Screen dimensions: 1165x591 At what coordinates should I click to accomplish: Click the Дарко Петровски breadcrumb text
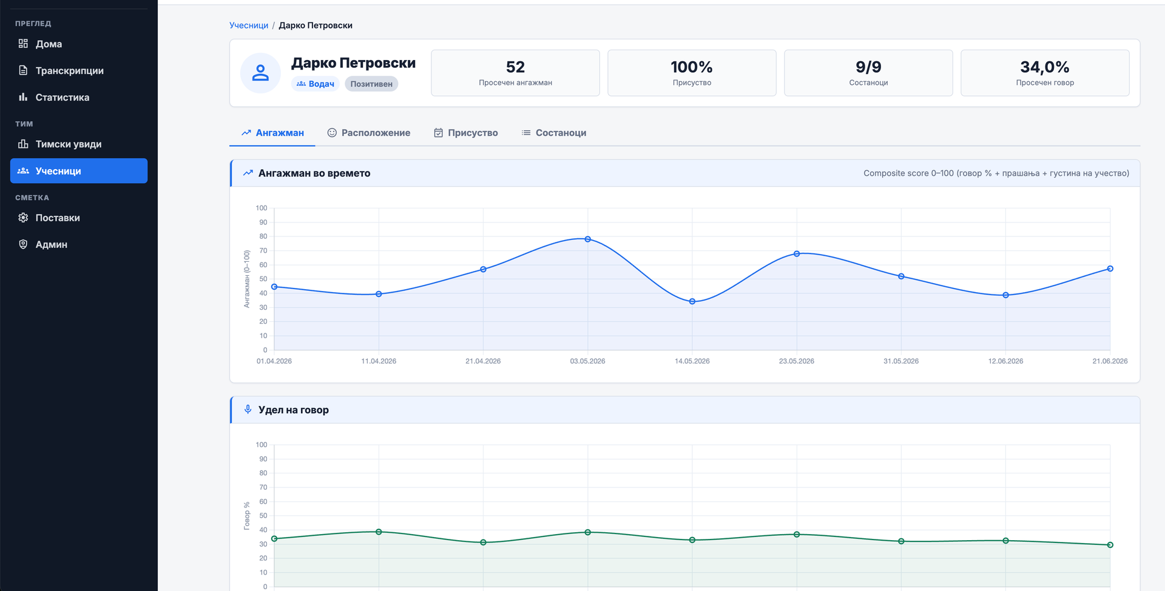tap(316, 25)
